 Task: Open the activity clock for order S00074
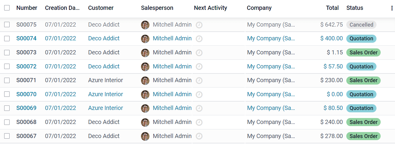click(x=199, y=39)
